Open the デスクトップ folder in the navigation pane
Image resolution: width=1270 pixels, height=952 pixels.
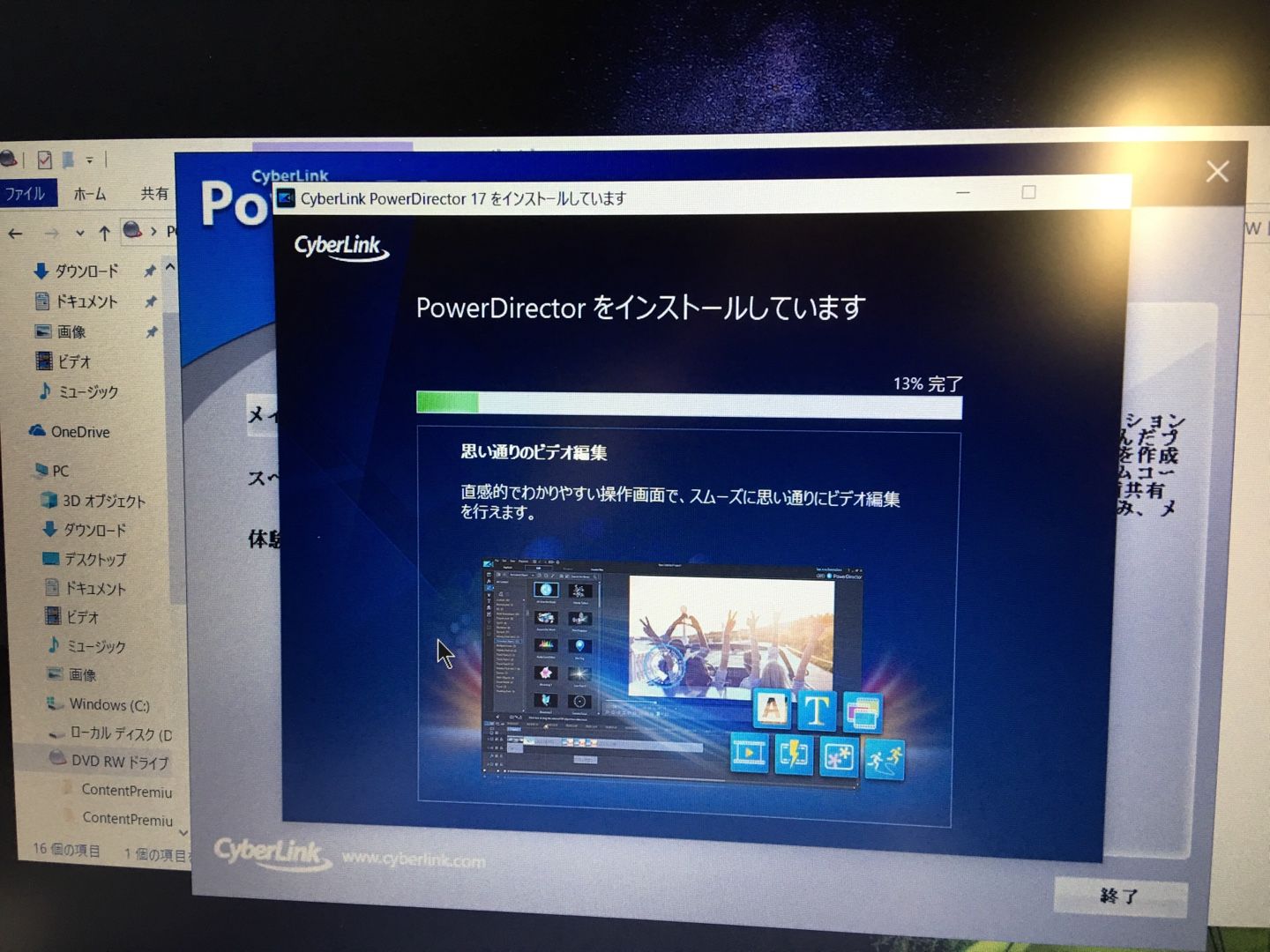click(85, 559)
